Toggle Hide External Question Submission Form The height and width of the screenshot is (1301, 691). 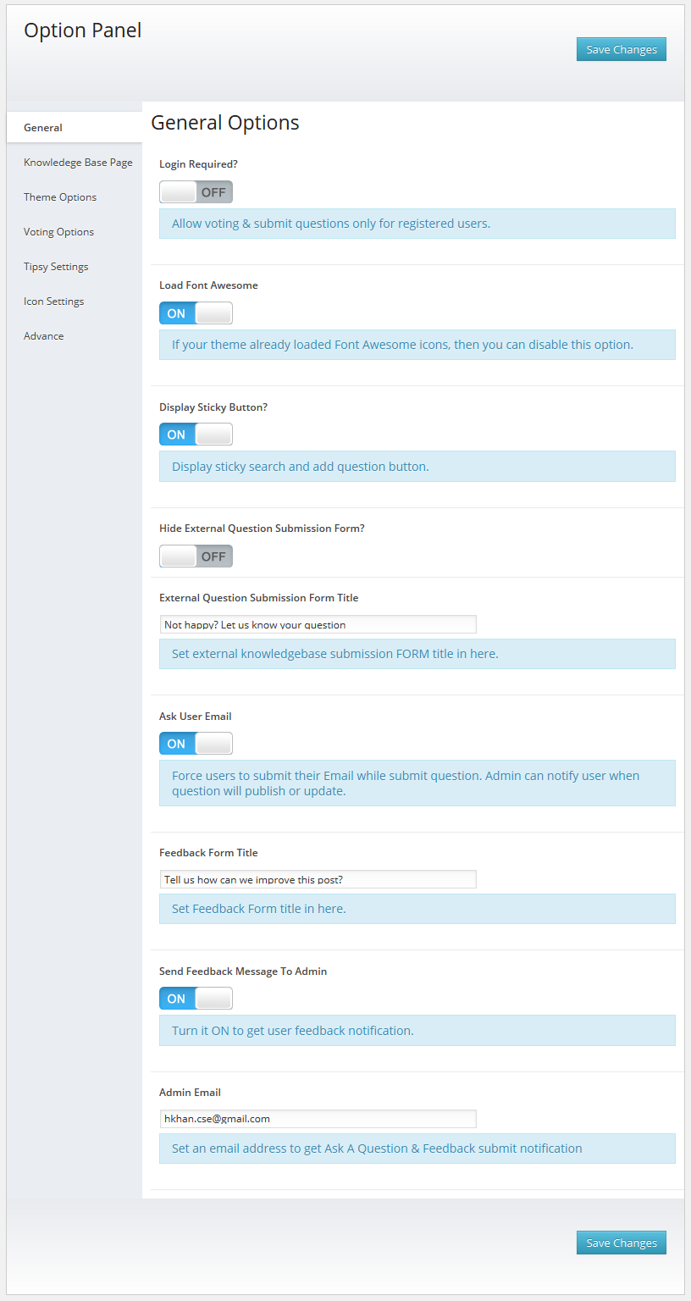coord(196,556)
